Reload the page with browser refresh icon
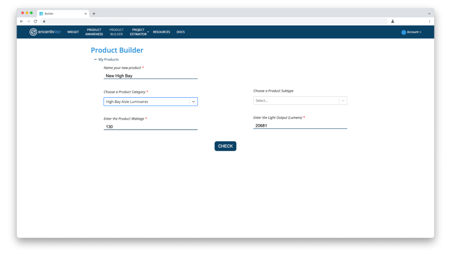This screenshot has width=451, height=254. coord(35,21)
